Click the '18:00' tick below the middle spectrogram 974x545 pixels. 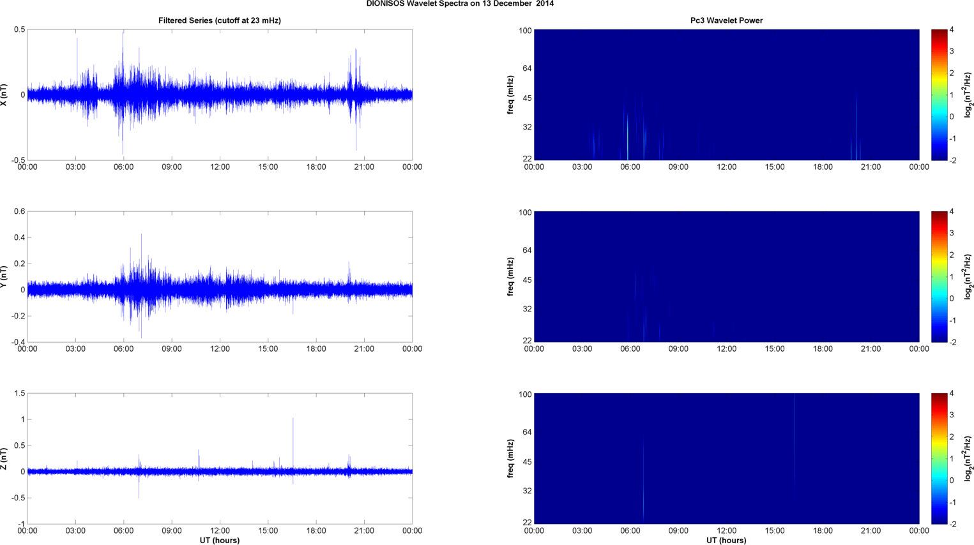823,349
